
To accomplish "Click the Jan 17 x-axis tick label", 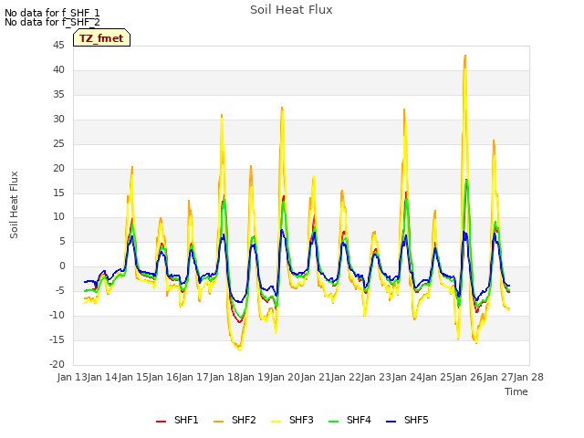I will (x=194, y=377).
